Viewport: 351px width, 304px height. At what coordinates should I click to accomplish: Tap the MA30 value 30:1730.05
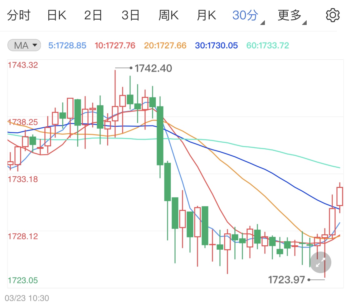pos(216,46)
